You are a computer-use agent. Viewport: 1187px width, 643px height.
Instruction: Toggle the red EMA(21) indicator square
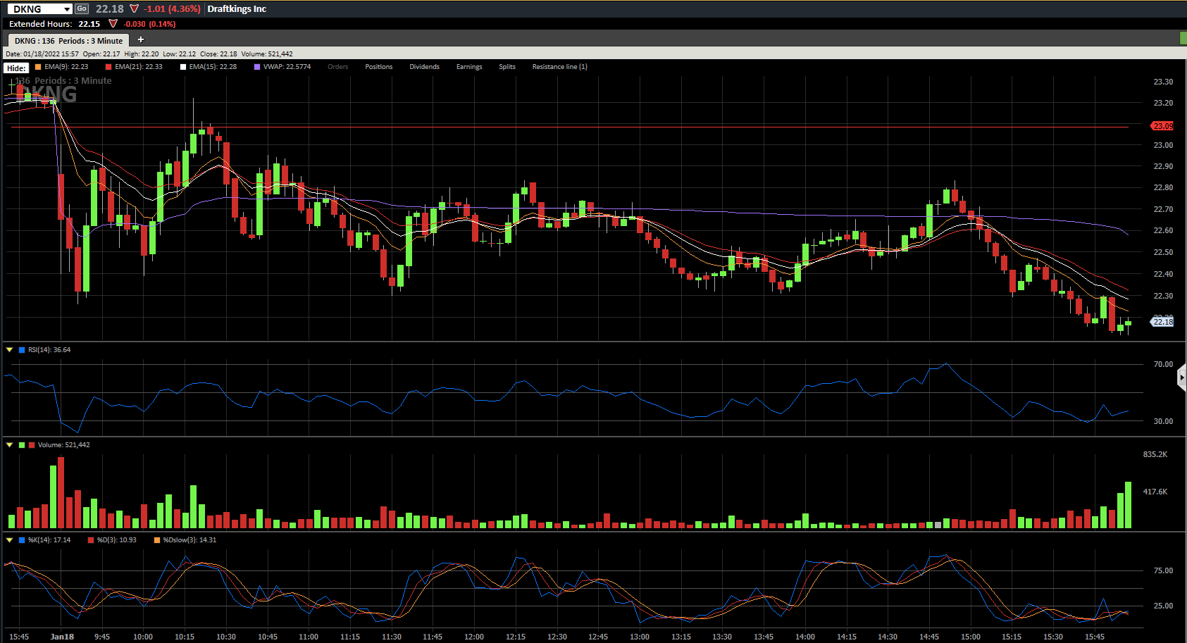pos(108,67)
